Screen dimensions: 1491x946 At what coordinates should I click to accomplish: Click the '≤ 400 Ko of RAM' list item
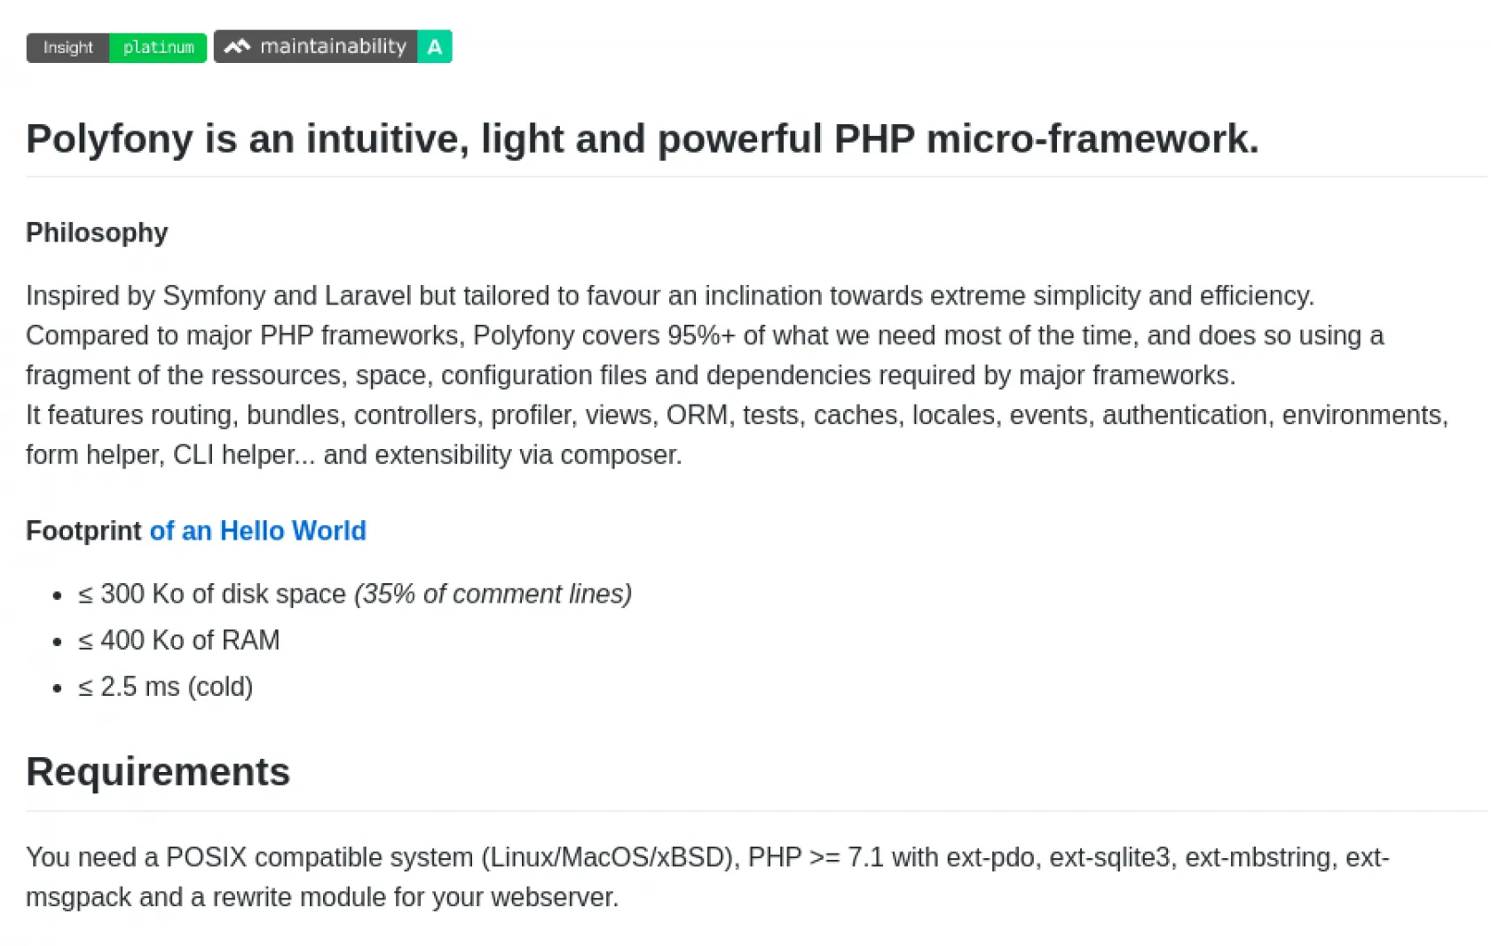pyautogui.click(x=178, y=640)
